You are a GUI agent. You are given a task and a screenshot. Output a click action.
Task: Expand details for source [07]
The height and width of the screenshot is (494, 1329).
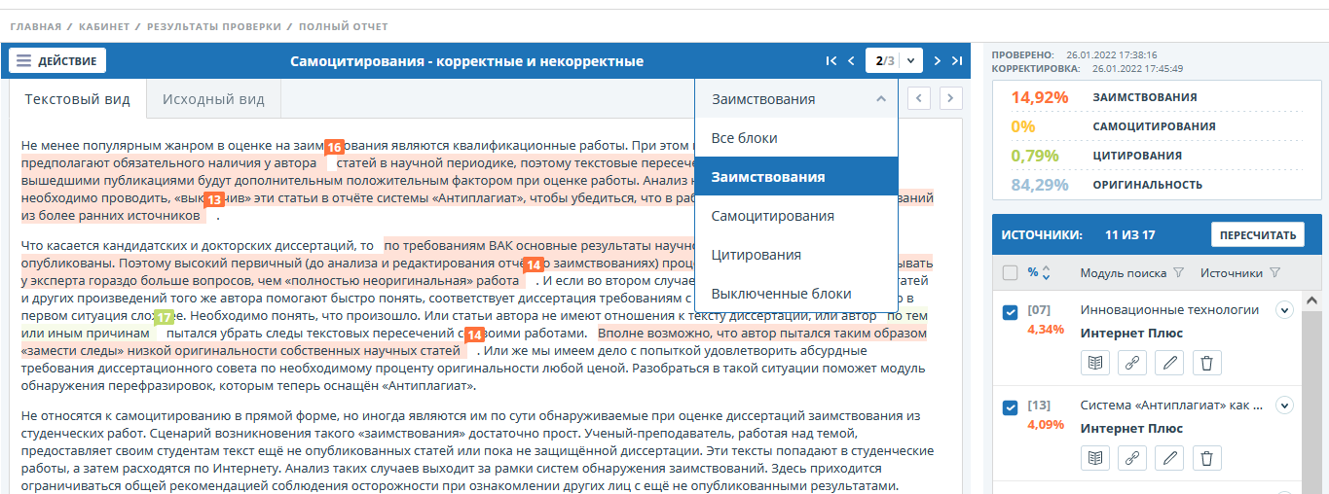[x=1283, y=310]
